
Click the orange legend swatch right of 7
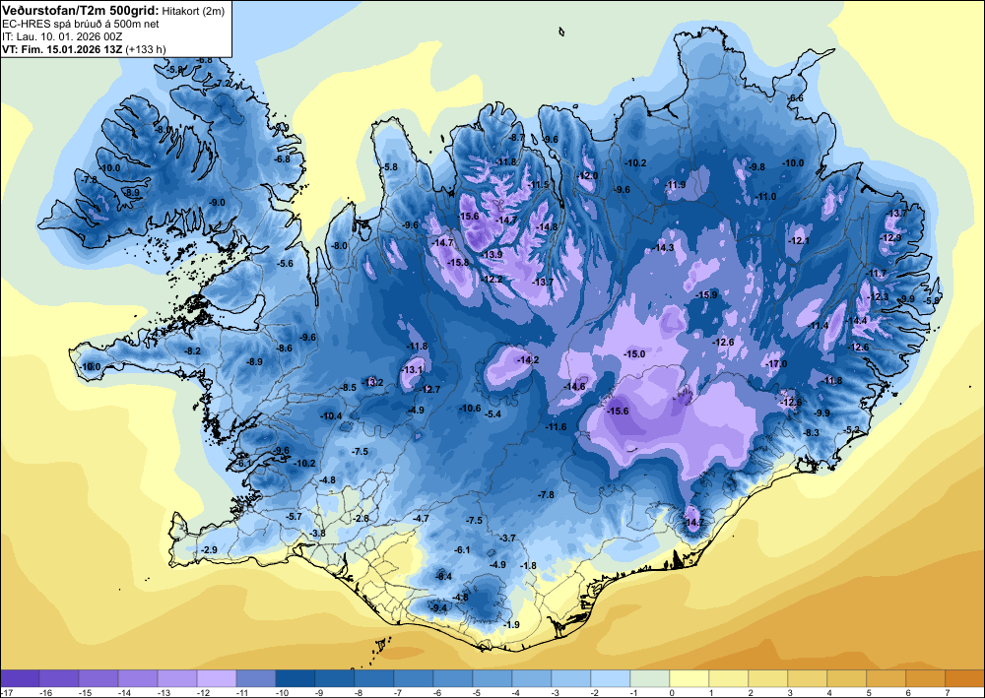965,678
